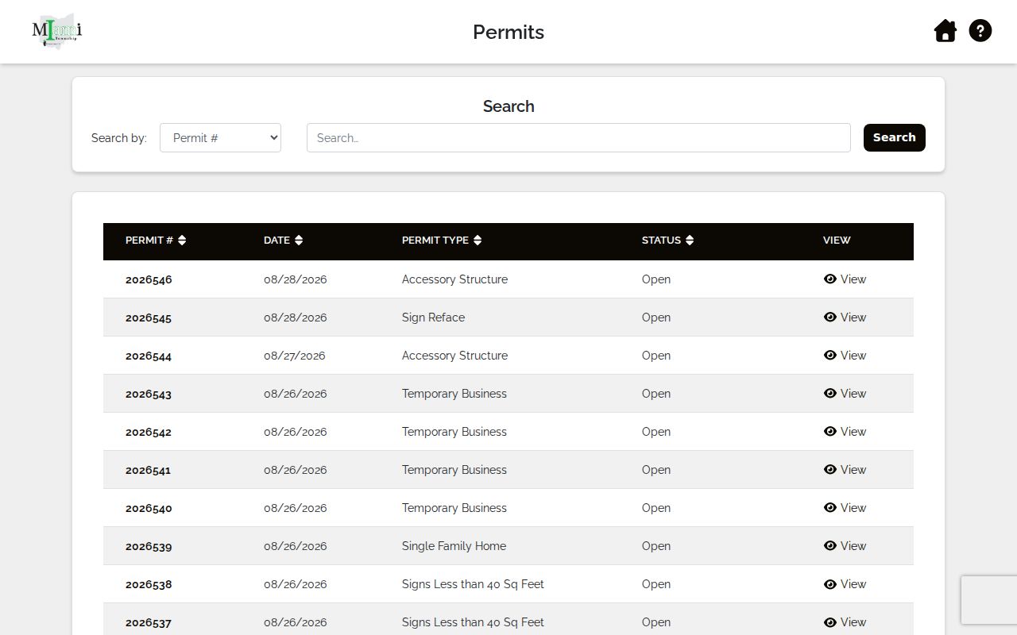Sort by Permit # column arrows
The width and height of the screenshot is (1017, 635).
pyautogui.click(x=182, y=241)
